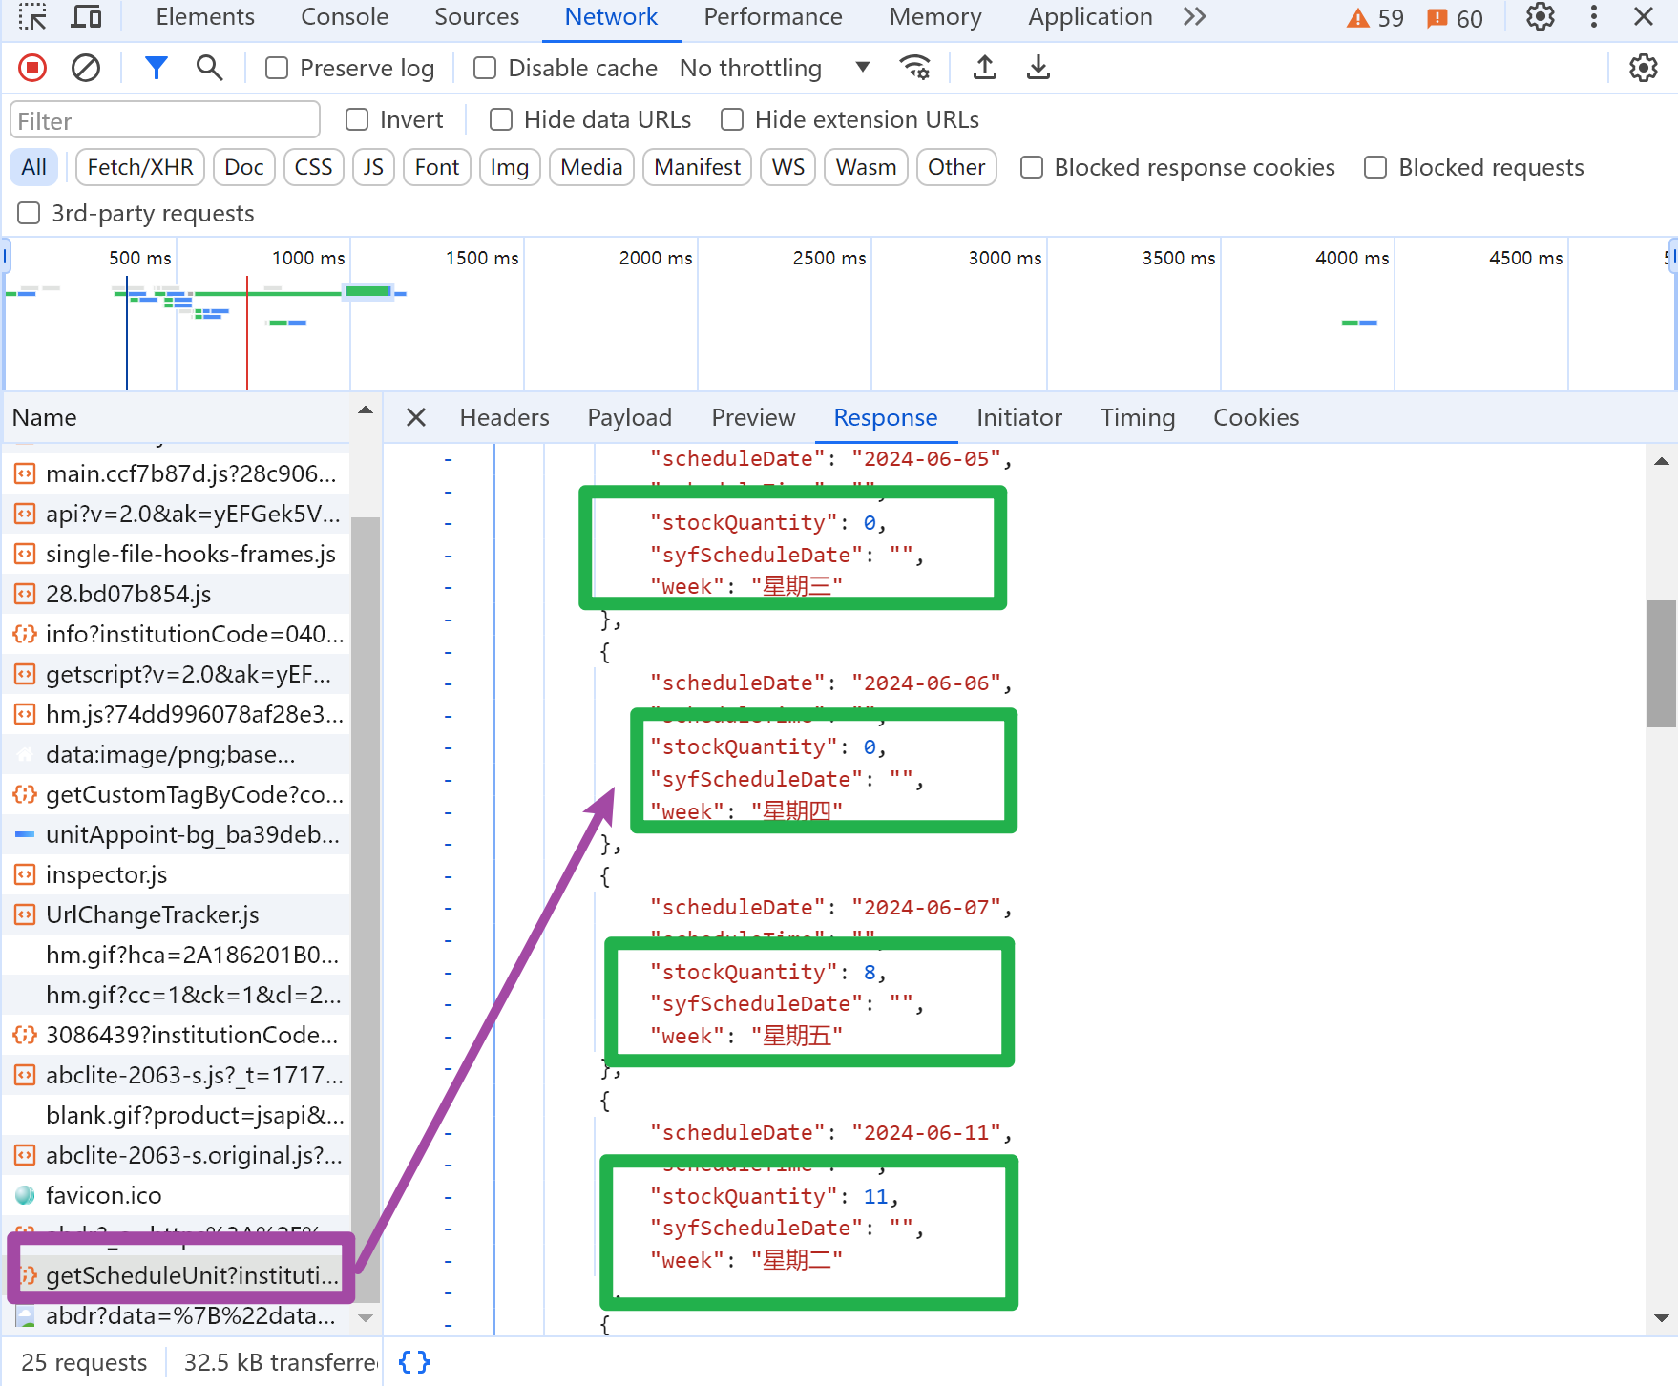Open network conditions Wi-Fi icon

pos(915,68)
